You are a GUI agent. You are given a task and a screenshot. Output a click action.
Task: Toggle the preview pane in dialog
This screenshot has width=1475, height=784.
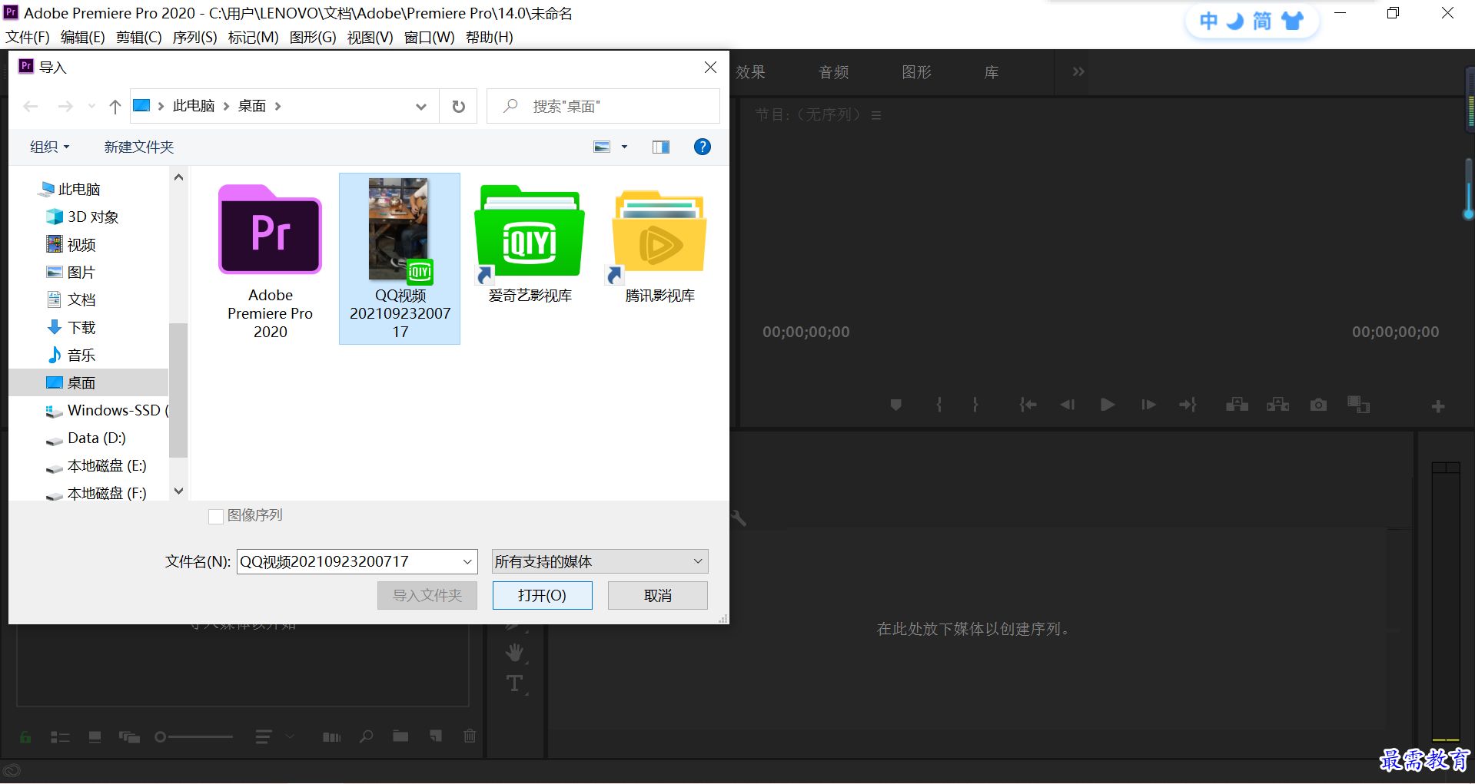661,147
